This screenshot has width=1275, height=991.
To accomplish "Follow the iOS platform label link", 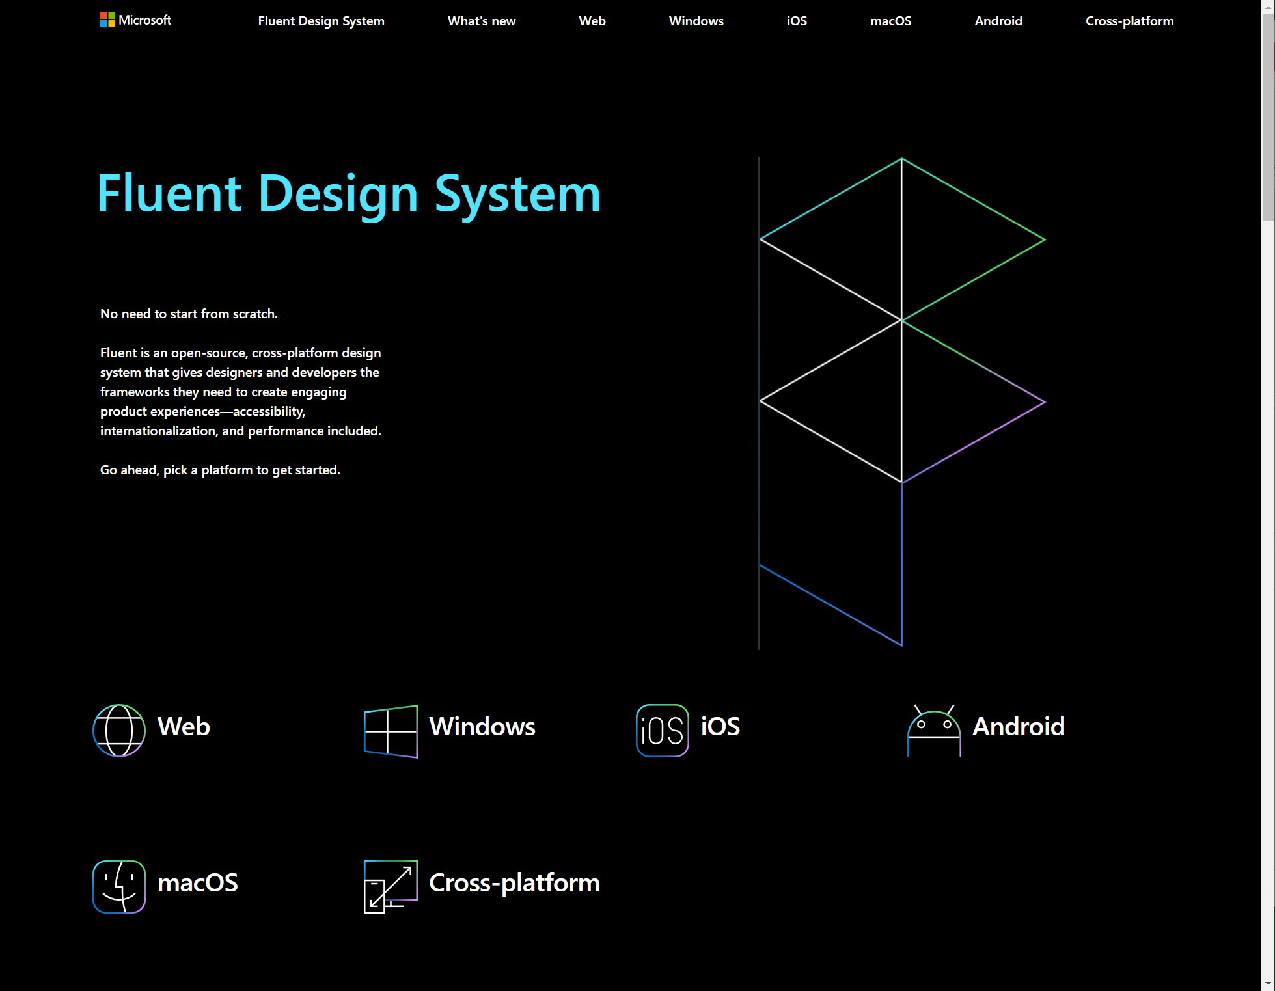I will 720,726.
